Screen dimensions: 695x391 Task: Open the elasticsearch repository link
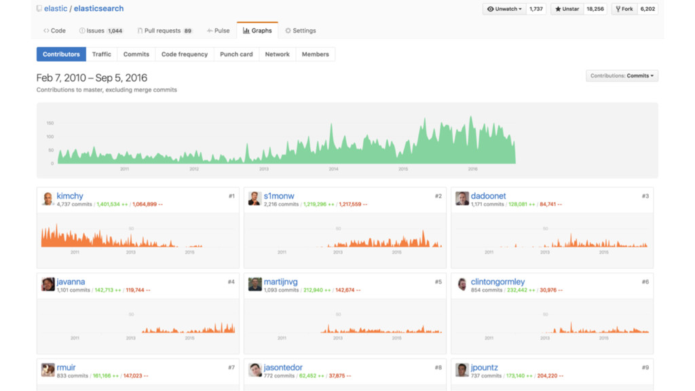tap(98, 8)
